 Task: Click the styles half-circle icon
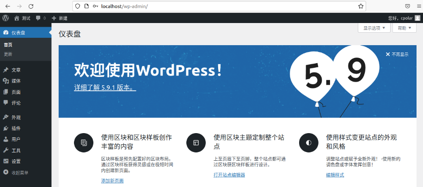309,142
